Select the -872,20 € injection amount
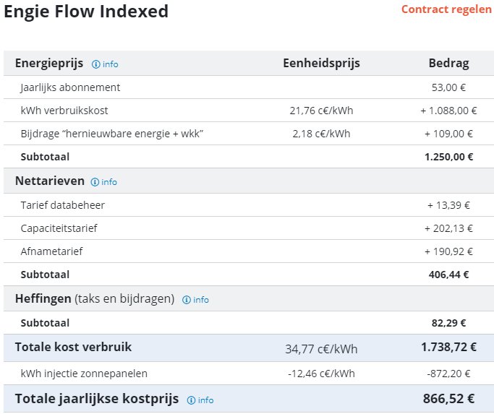 [448, 374]
